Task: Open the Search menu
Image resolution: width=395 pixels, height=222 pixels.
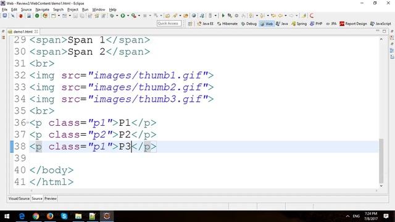Action: coord(58,10)
